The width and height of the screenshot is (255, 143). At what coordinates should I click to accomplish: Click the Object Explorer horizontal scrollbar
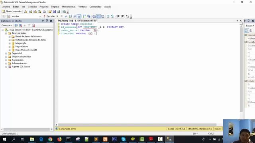pos(27,129)
